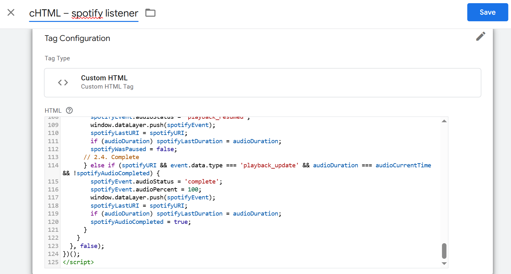
Task: Click 'spotifyWasPaused = false;' code line
Action: pyautogui.click(x=134, y=149)
